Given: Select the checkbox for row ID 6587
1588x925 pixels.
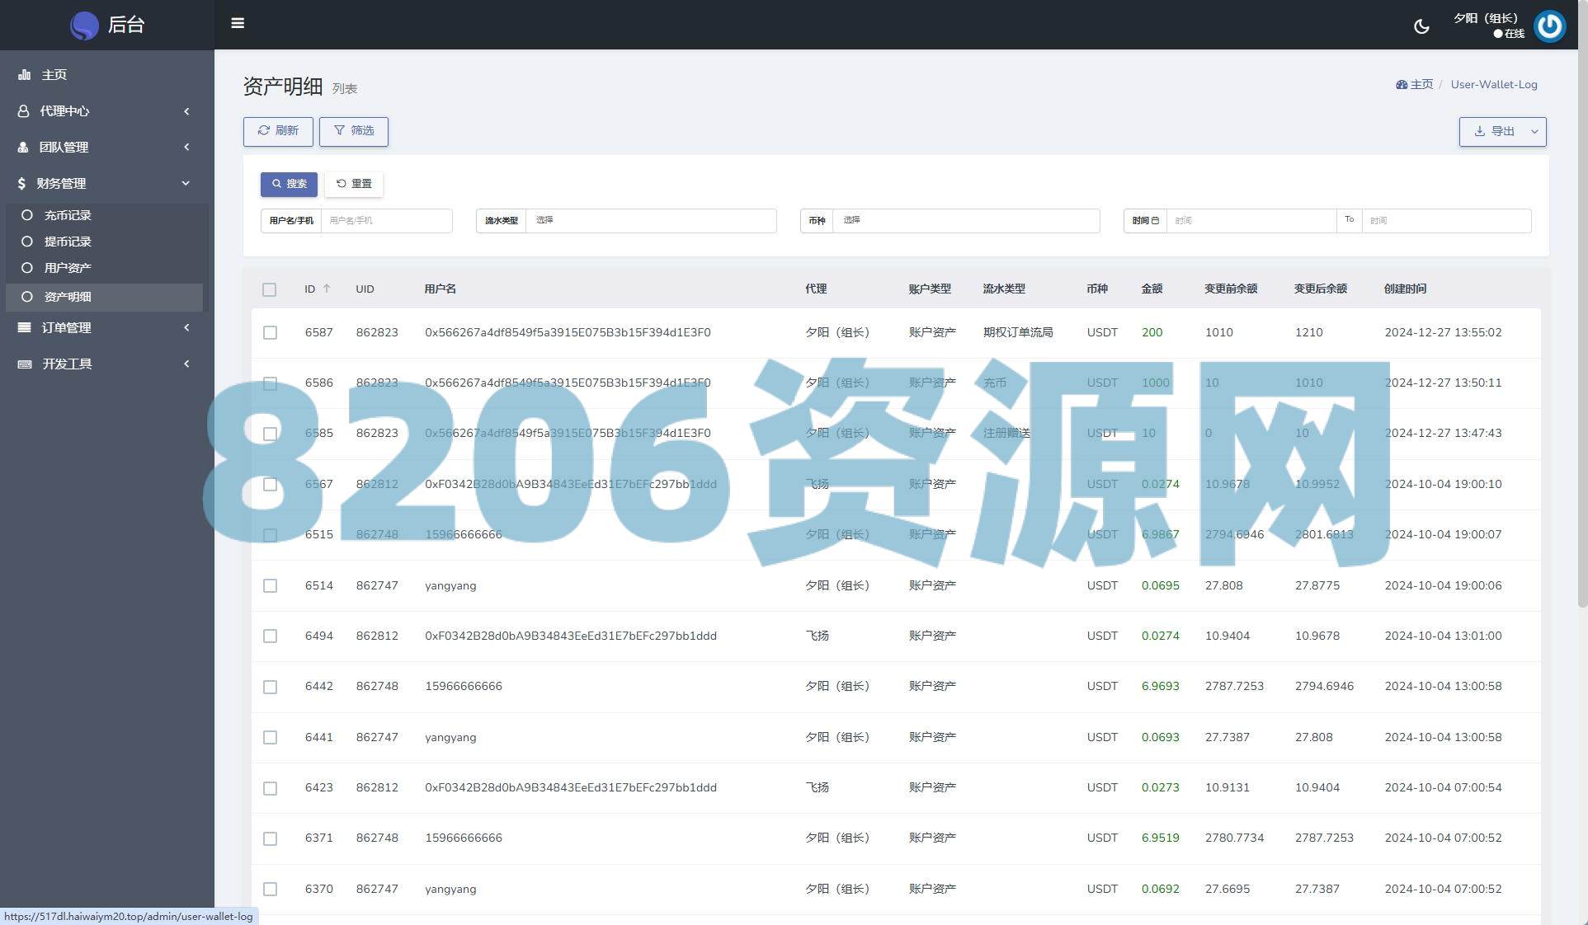Looking at the screenshot, I should click(x=270, y=332).
